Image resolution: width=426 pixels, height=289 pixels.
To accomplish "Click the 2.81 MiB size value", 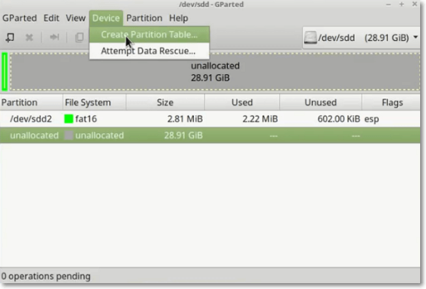I will pos(185,119).
